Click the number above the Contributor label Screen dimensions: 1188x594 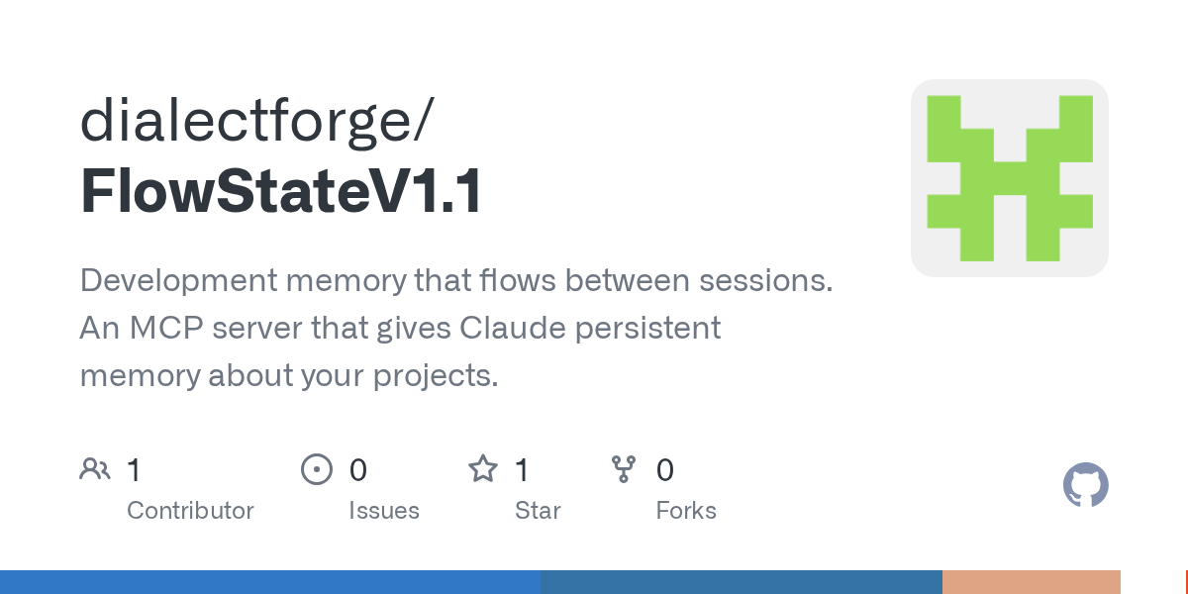[134, 470]
